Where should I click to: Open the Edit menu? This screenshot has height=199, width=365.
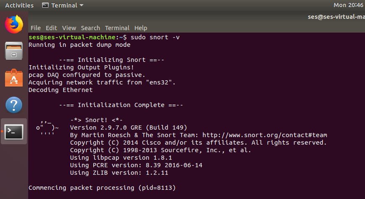(x=51, y=28)
